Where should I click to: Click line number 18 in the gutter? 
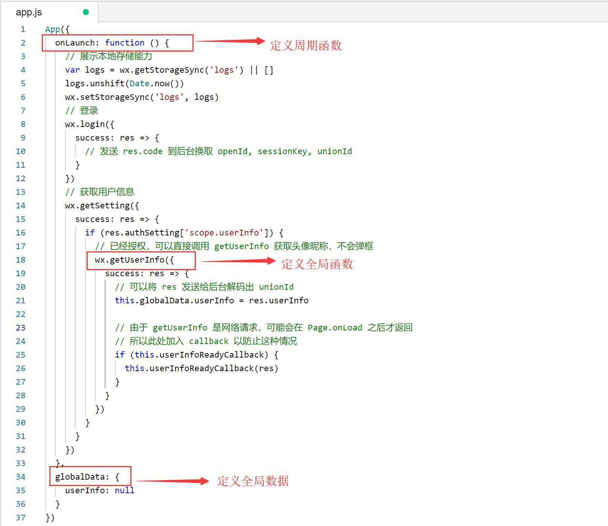point(21,260)
